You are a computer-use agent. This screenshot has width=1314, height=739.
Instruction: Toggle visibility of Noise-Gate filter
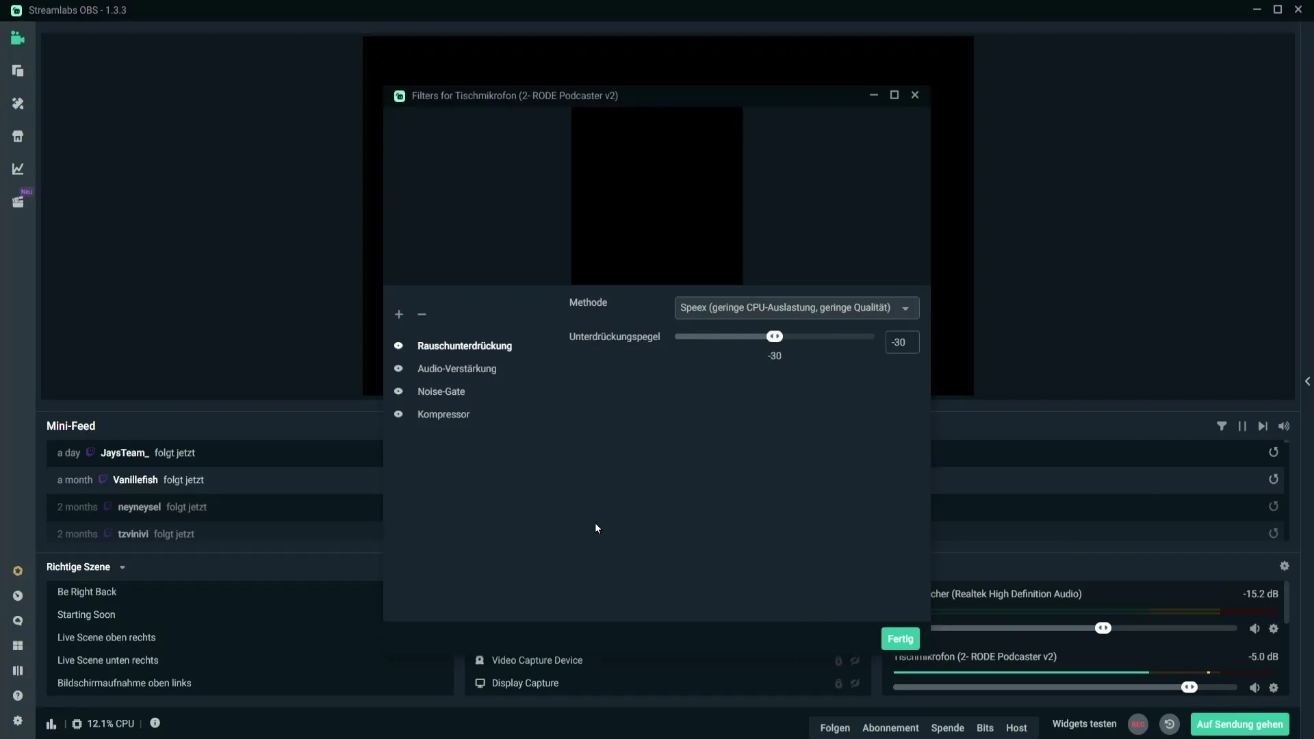click(x=398, y=391)
